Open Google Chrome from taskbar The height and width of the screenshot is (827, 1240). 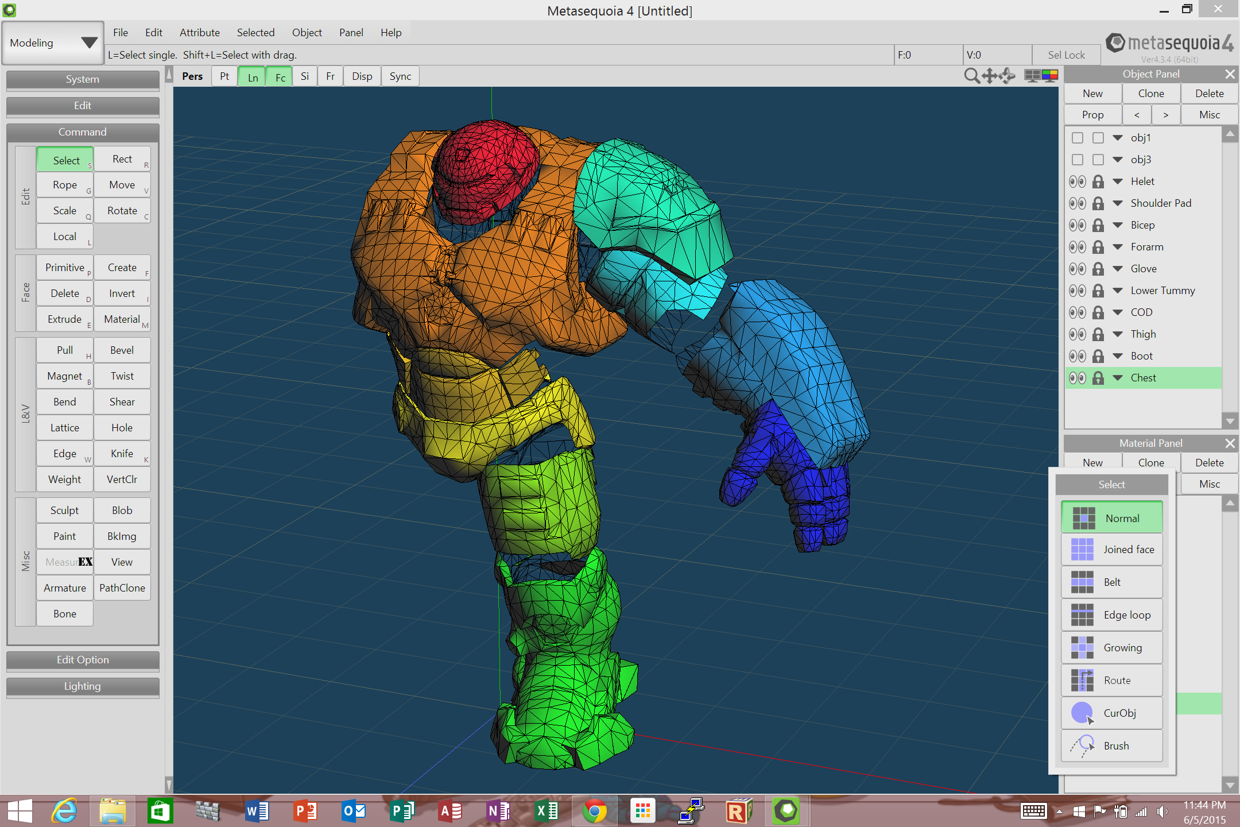[594, 811]
